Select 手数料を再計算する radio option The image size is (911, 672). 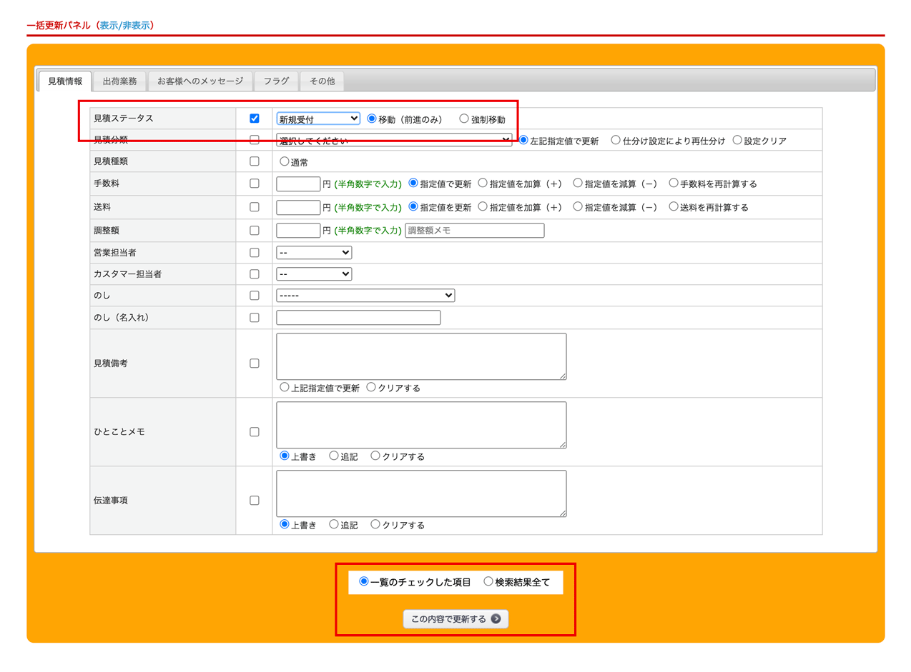pyautogui.click(x=674, y=184)
